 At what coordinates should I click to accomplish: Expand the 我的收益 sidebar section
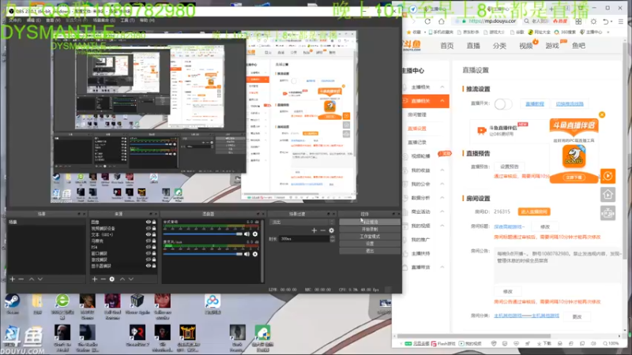[x=442, y=170]
